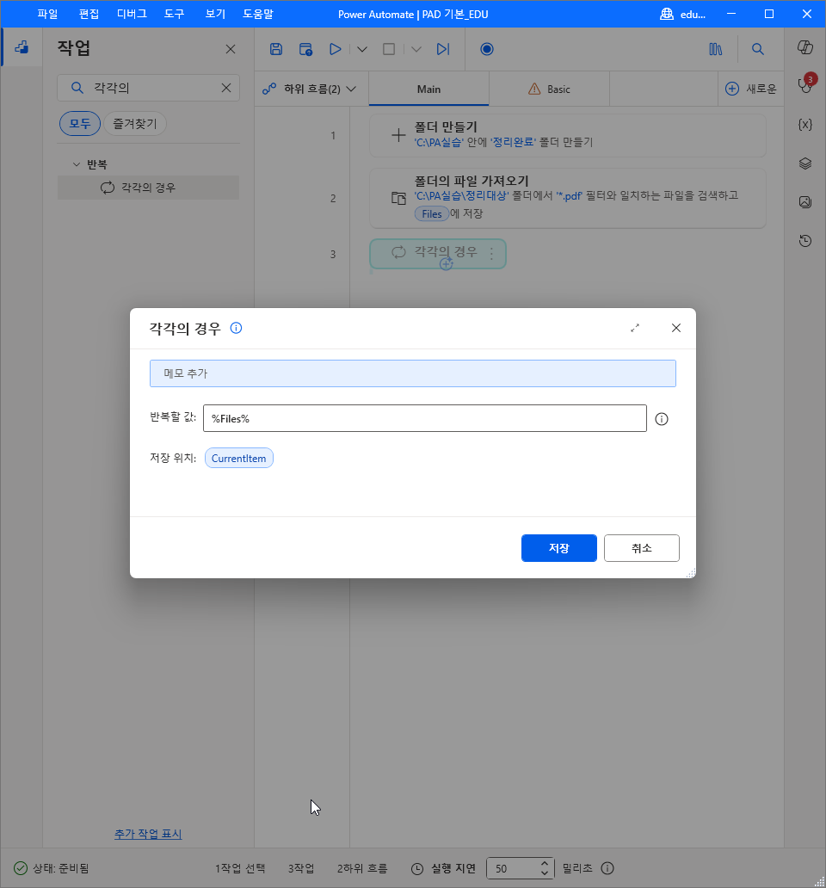Click the 2하위 흐름 status entry
The width and height of the screenshot is (826, 888).
pos(362,868)
